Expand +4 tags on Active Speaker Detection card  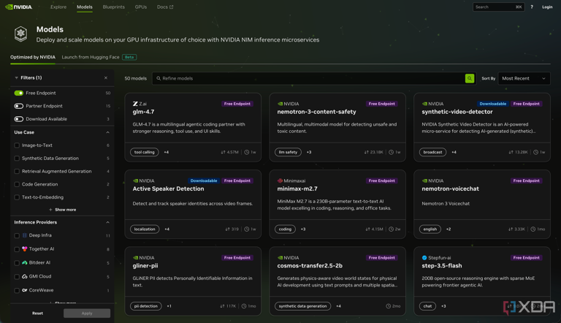click(167, 229)
